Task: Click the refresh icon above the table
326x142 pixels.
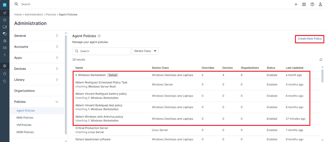Action: (x=321, y=60)
